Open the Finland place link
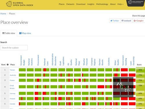This screenshot has height=109, width=145. click(12, 99)
